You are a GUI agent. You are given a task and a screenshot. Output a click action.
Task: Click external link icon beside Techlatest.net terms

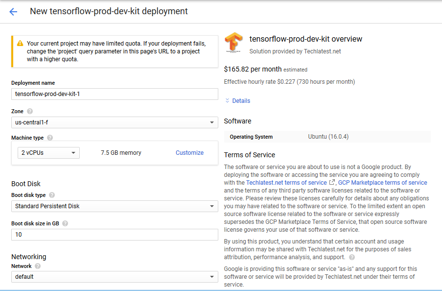332,182
